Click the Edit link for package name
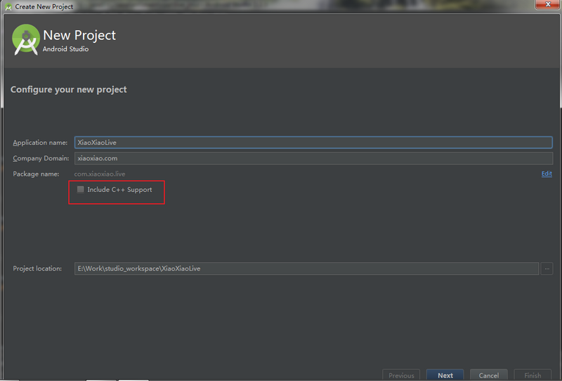Screen dimensions: 562x381 point(547,174)
